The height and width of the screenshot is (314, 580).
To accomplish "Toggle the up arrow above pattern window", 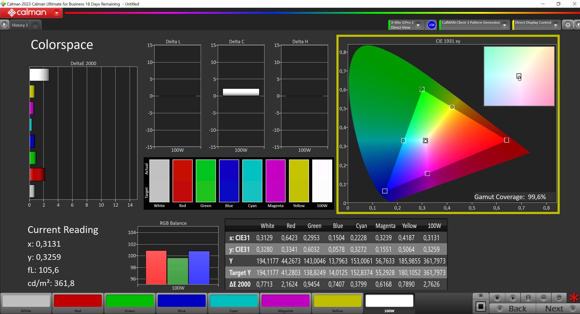I will (x=481, y=296).
